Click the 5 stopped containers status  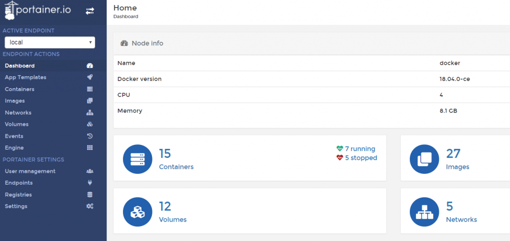point(357,158)
